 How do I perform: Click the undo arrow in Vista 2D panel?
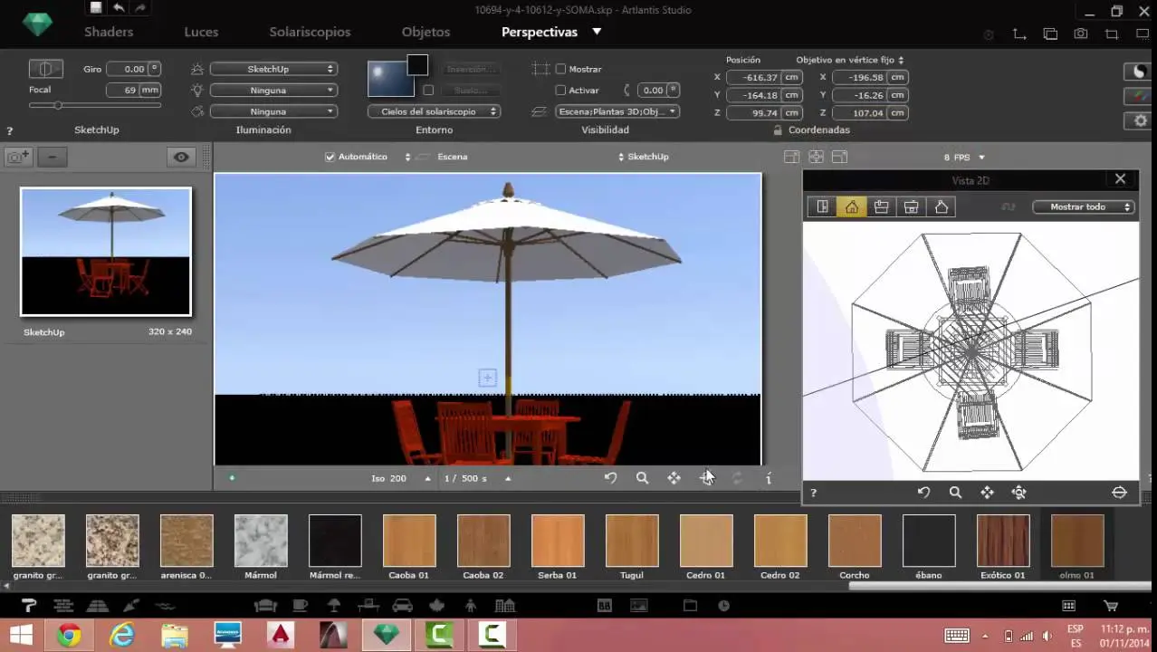point(923,493)
